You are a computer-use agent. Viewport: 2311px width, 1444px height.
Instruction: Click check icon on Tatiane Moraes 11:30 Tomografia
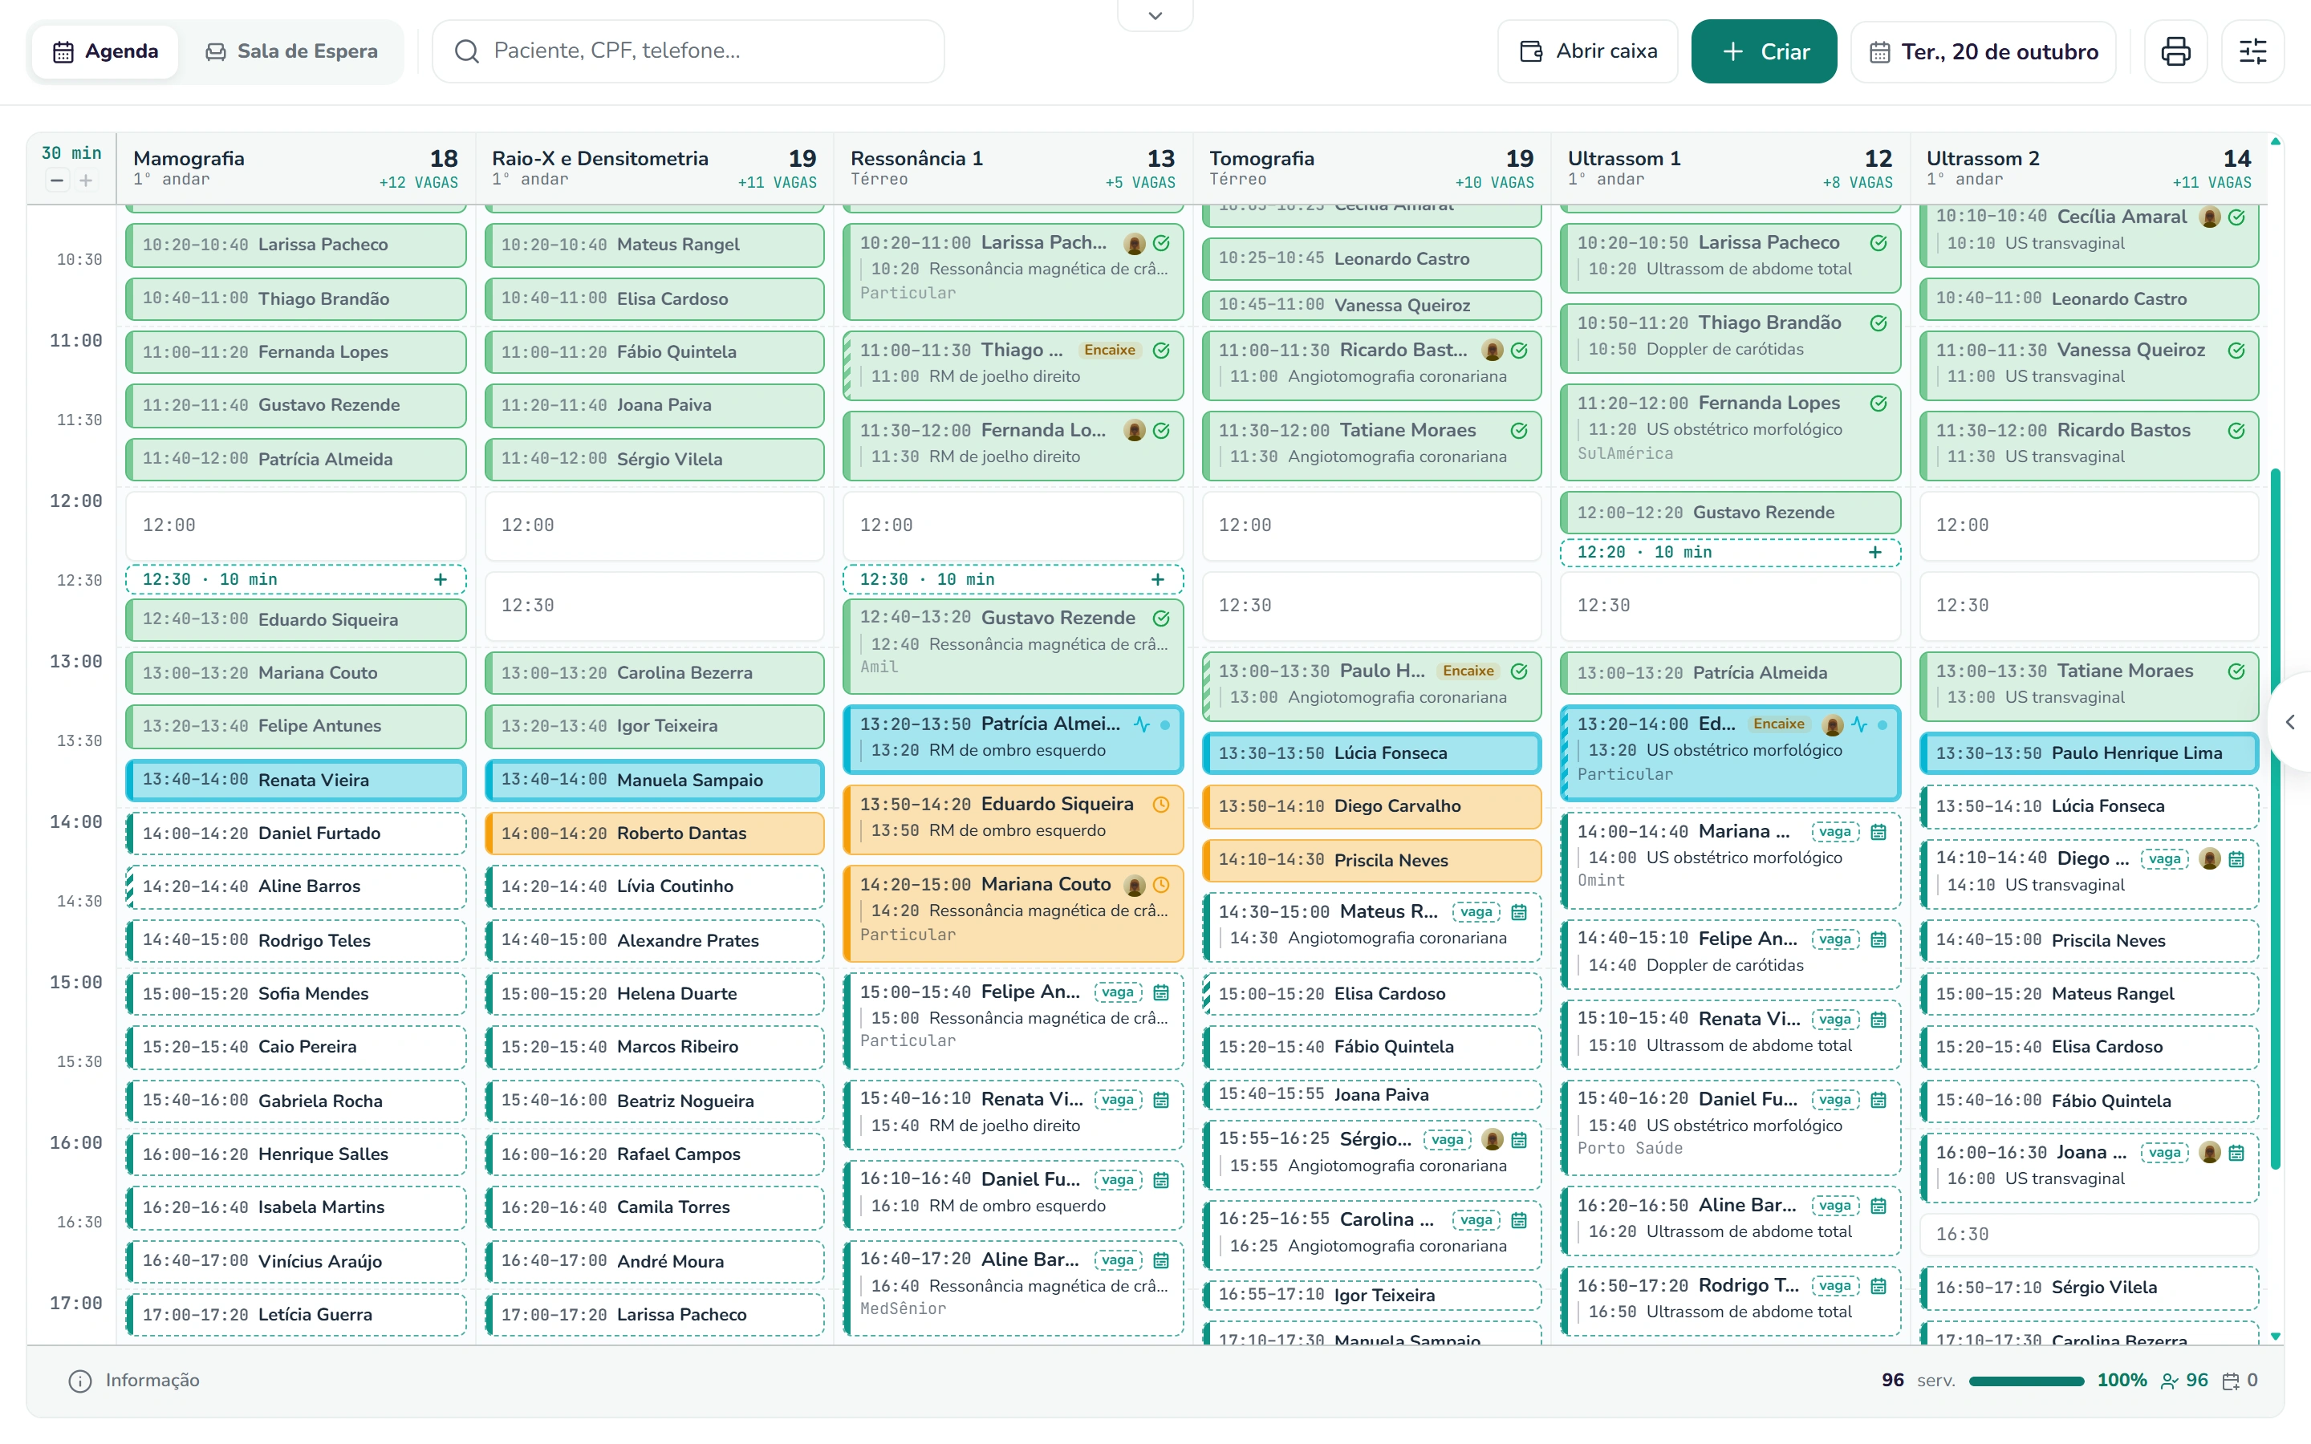point(1519,431)
